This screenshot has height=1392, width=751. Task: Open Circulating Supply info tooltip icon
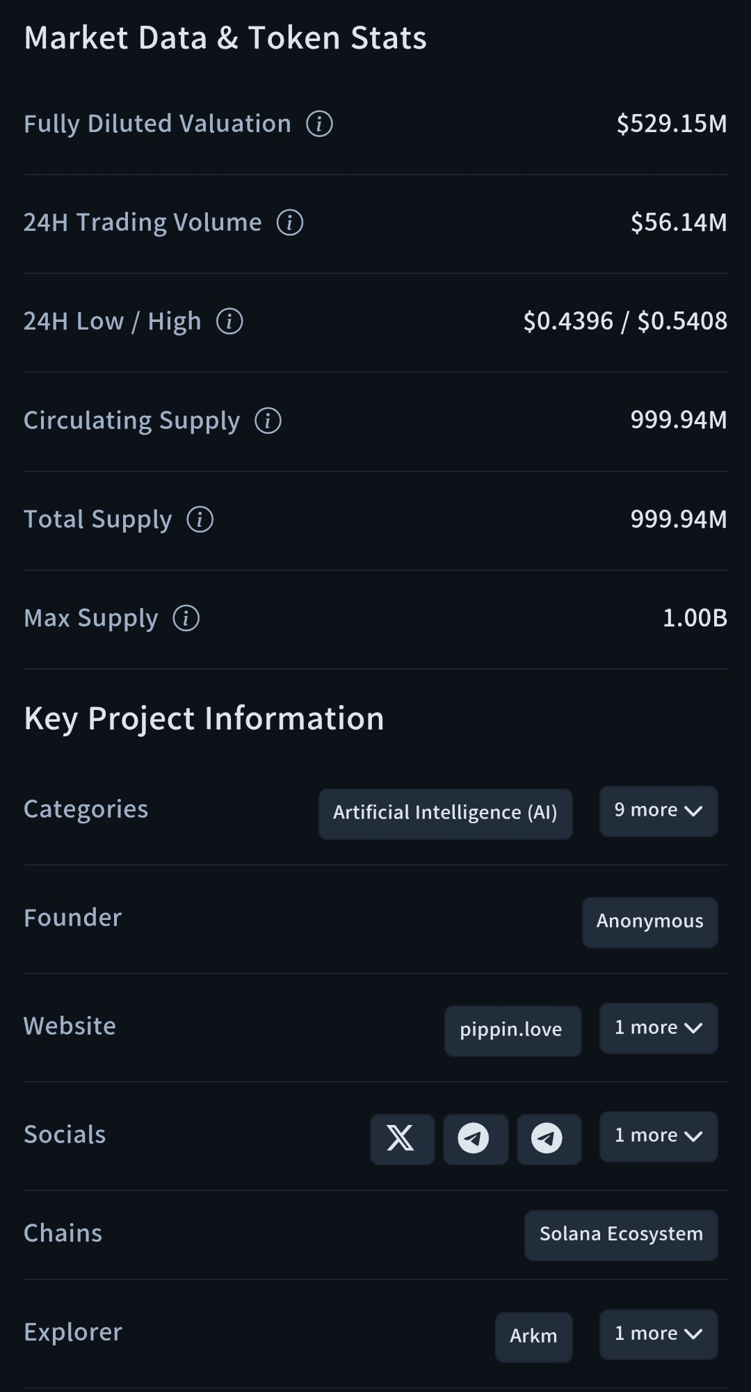[x=268, y=421]
